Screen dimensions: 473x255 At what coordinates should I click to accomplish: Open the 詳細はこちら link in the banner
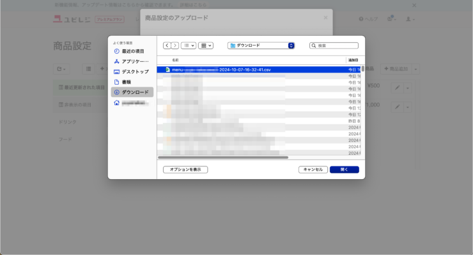(x=193, y=5)
